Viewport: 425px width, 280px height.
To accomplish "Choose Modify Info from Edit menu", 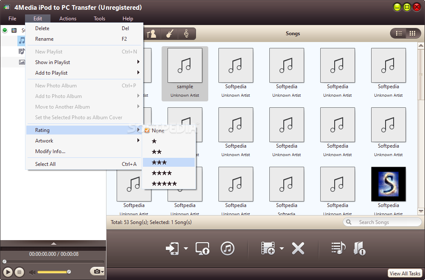I will (x=84, y=151).
